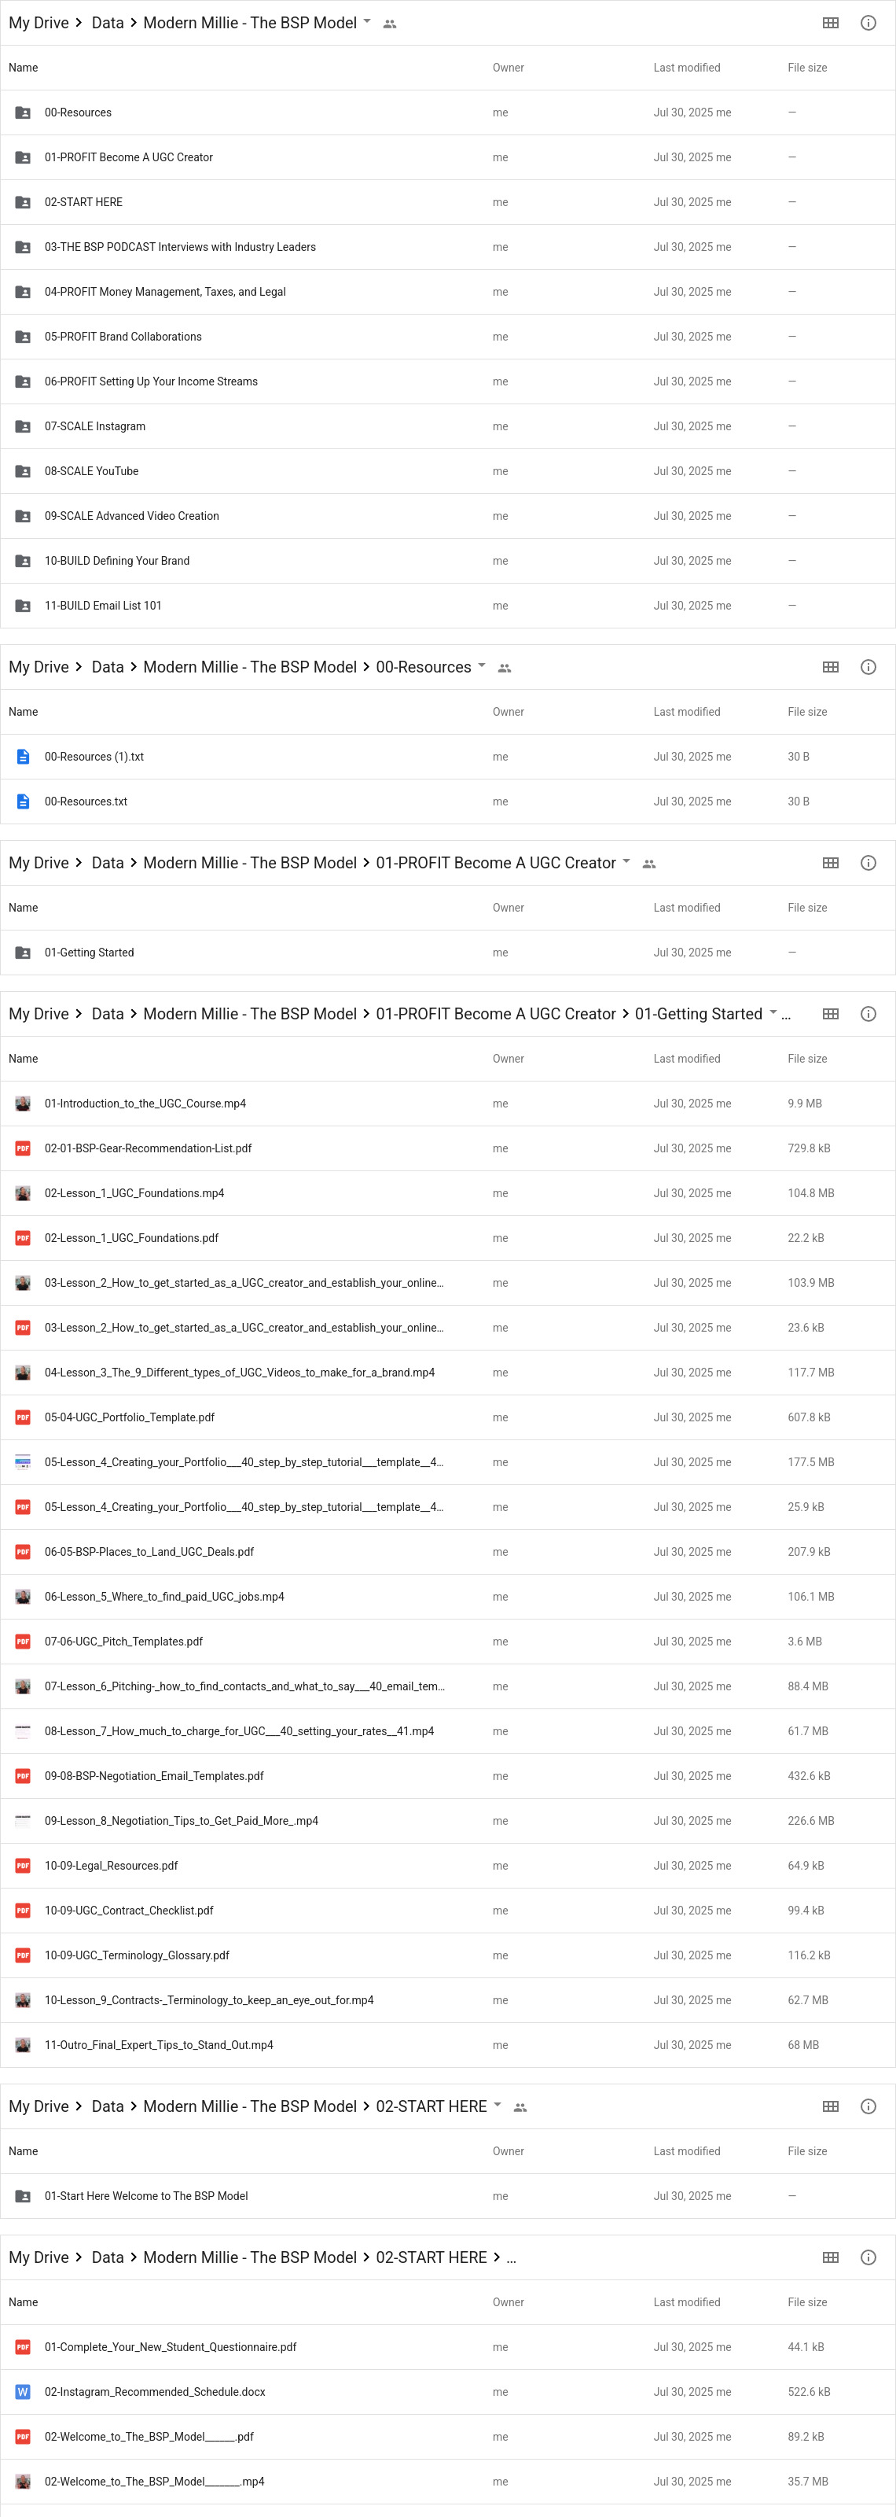Expand the dropdown arrow right of the 02-START HERE breadcrumb
Screen dimensions: 896x2517
(497, 2105)
